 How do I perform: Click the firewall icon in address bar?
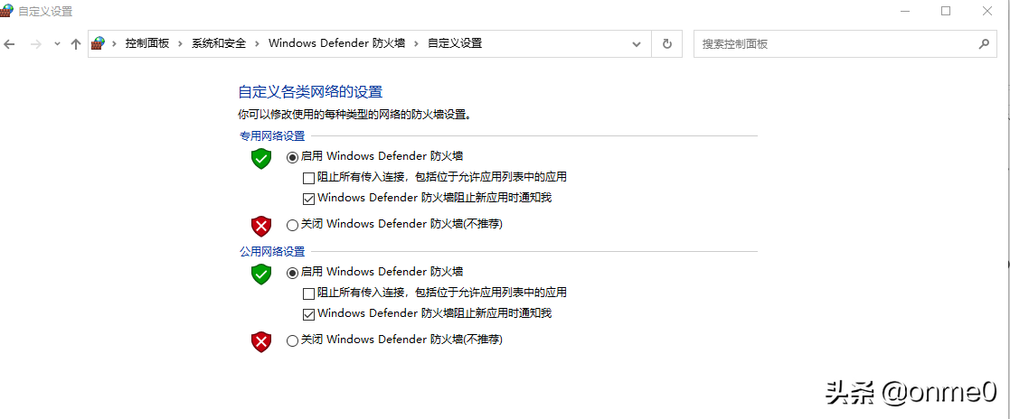[x=98, y=43]
